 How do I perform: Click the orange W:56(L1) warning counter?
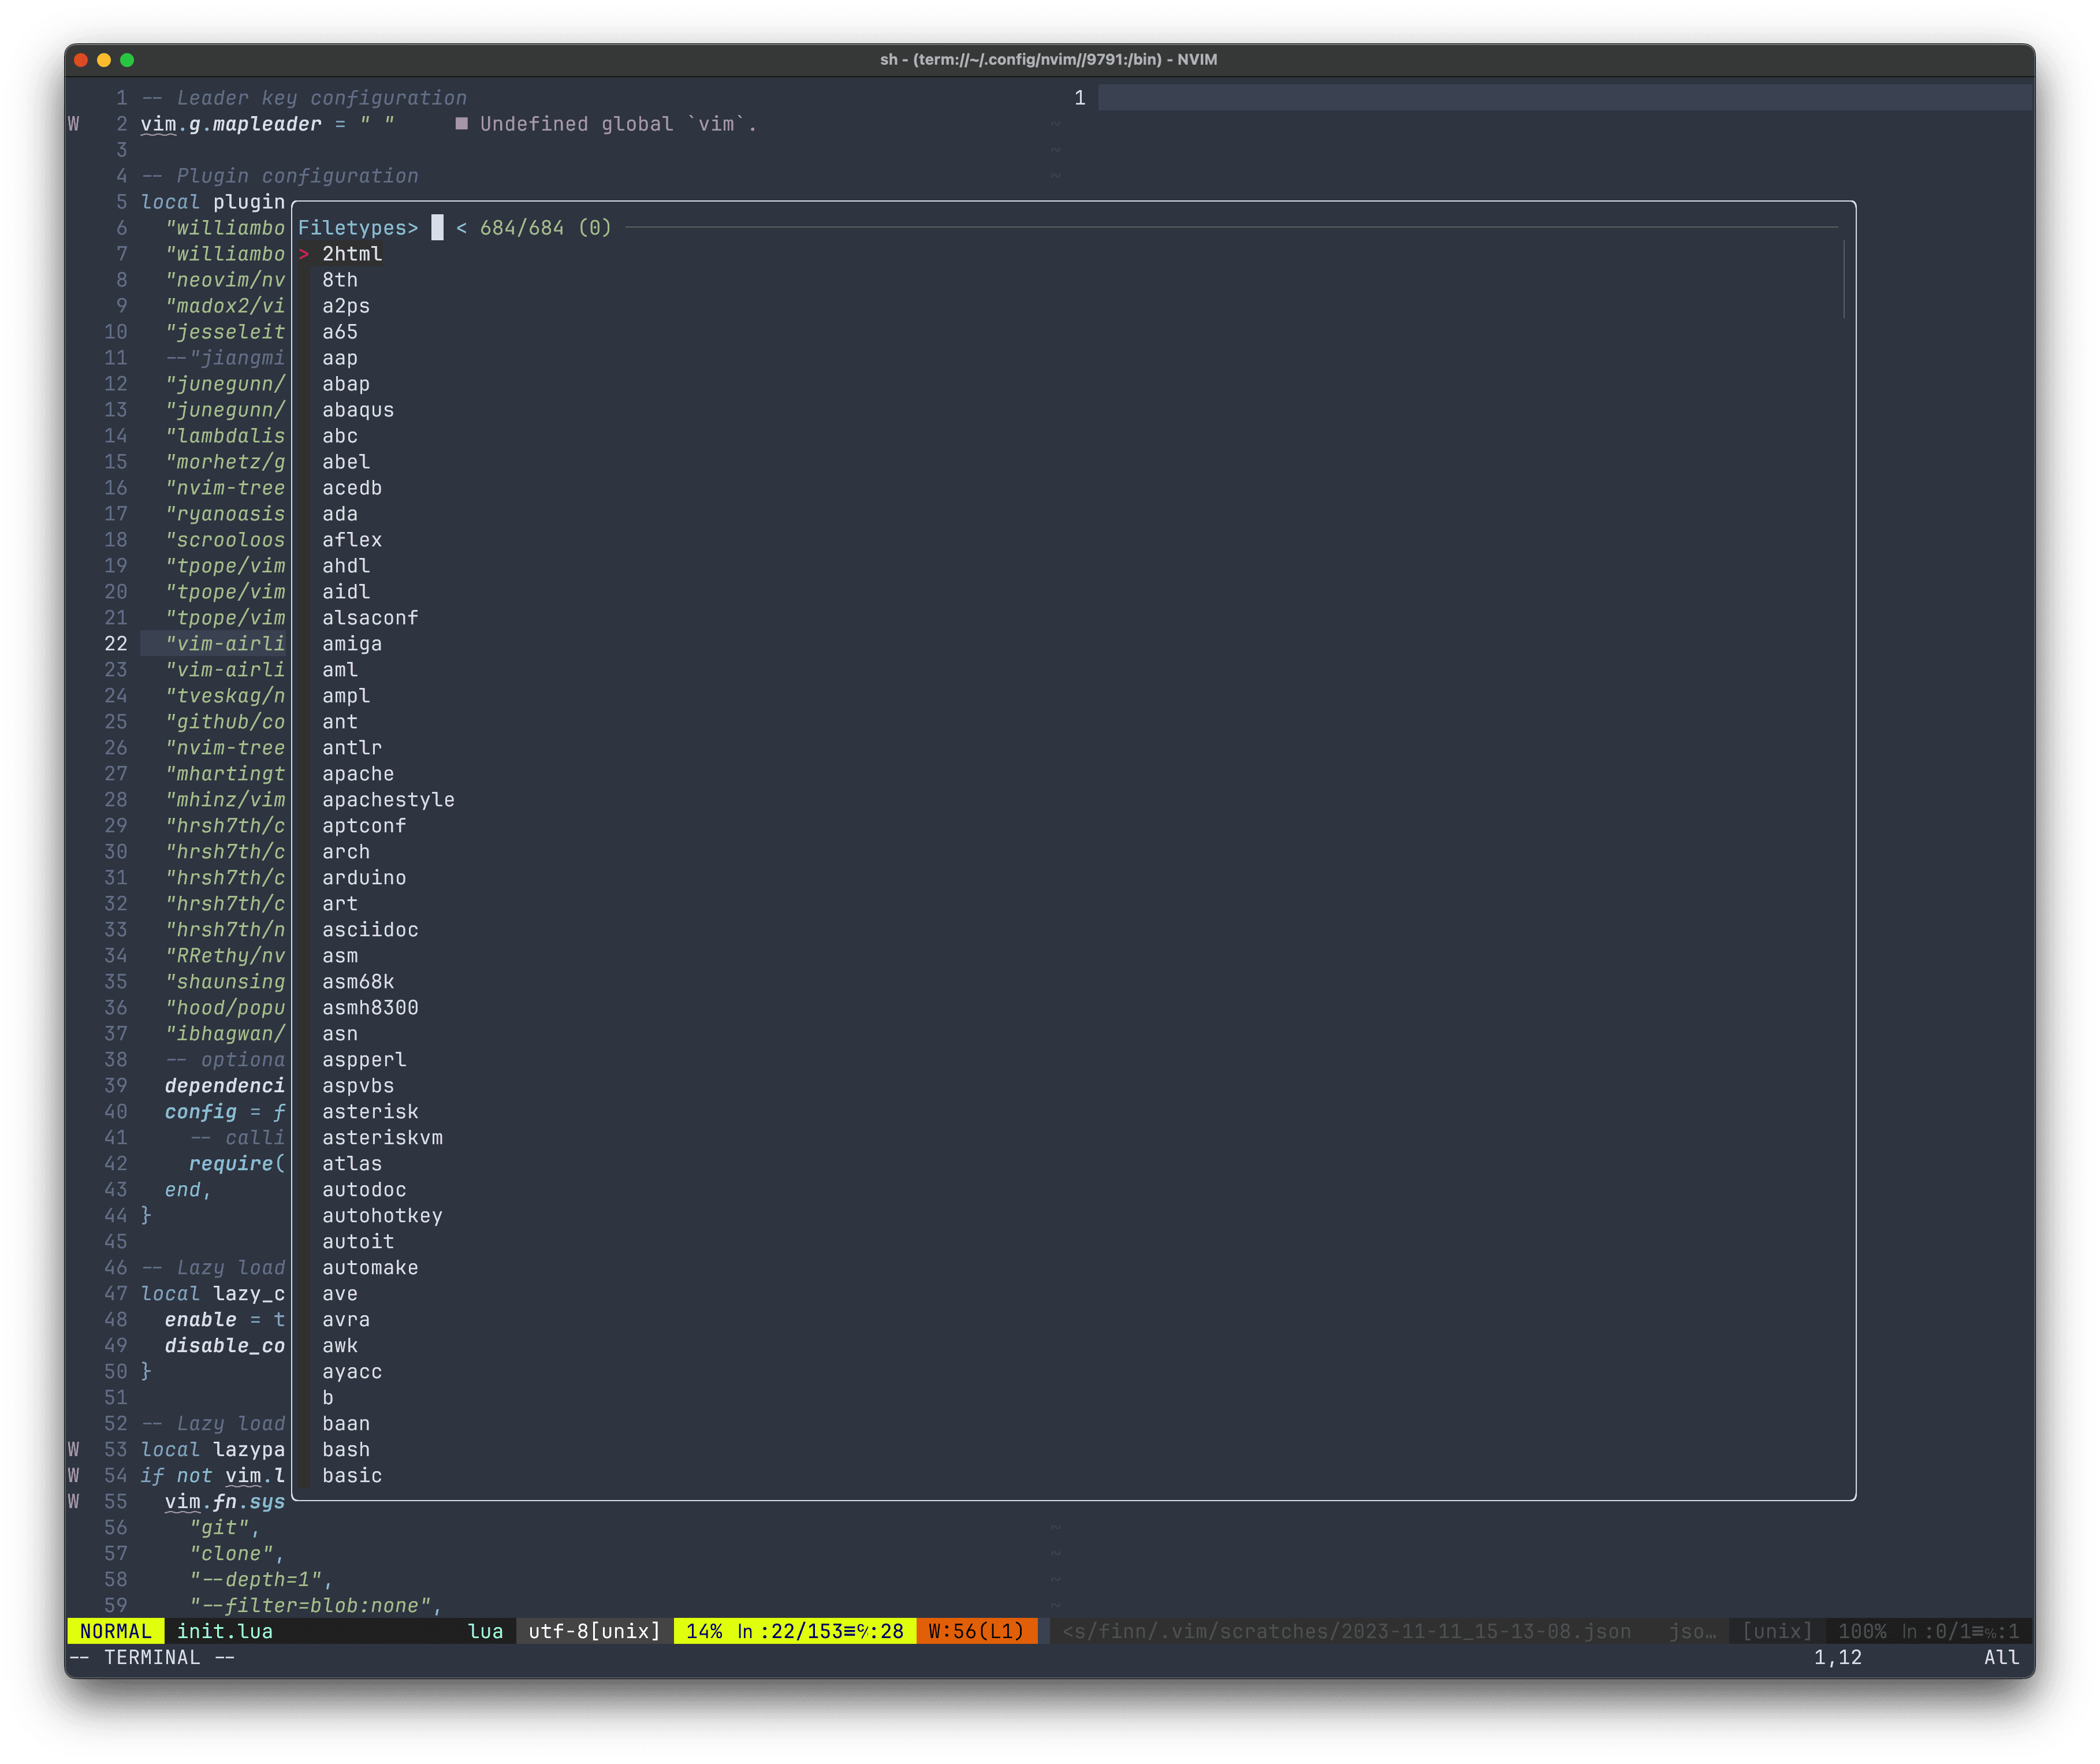(x=976, y=1631)
